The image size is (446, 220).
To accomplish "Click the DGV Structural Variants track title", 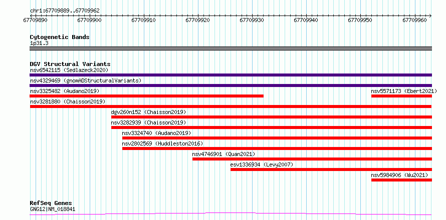I will pos(70,64).
